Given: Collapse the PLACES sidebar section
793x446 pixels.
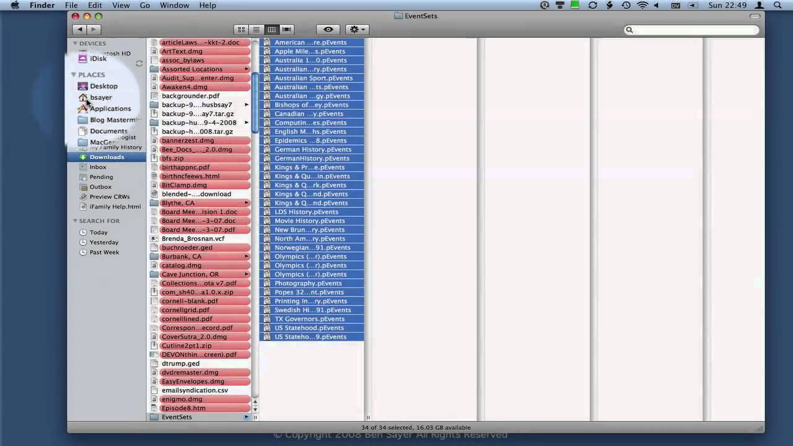Looking at the screenshot, I should pyautogui.click(x=74, y=75).
